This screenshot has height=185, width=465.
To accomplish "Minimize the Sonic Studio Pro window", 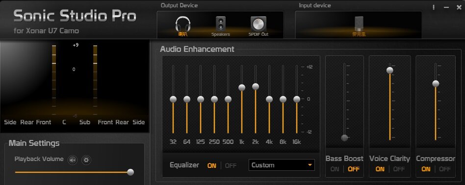I will 446,7.
